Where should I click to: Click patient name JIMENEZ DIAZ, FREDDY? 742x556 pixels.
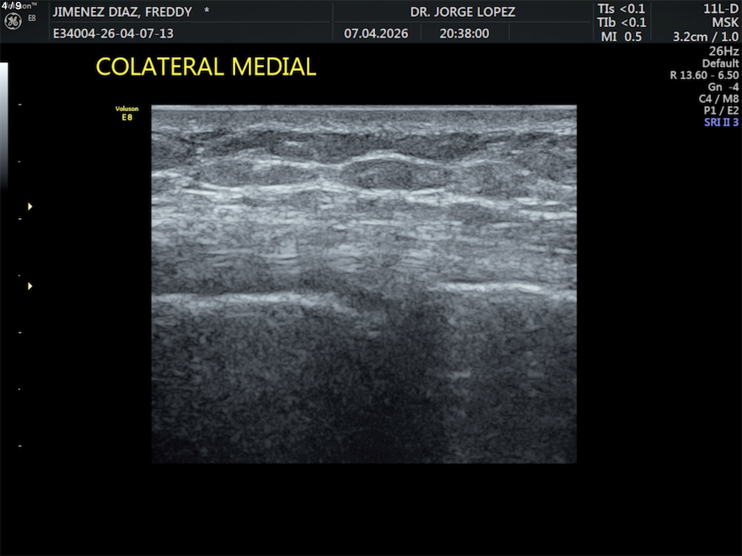pos(122,12)
